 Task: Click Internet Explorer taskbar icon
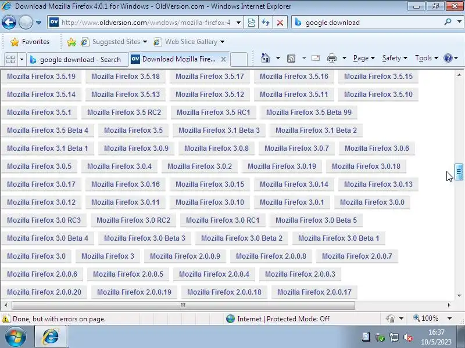[51, 336]
